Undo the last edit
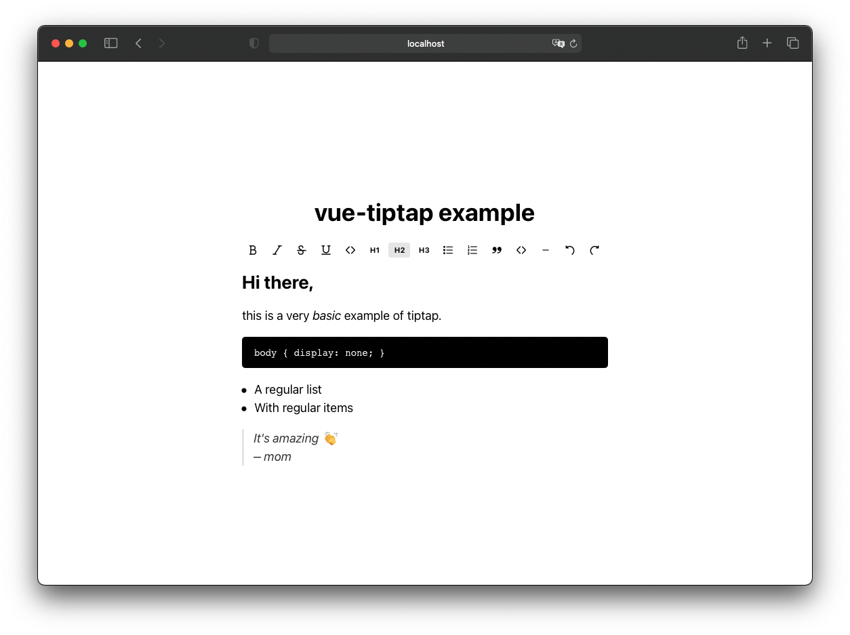Screen dimensions: 850x635 pos(570,250)
